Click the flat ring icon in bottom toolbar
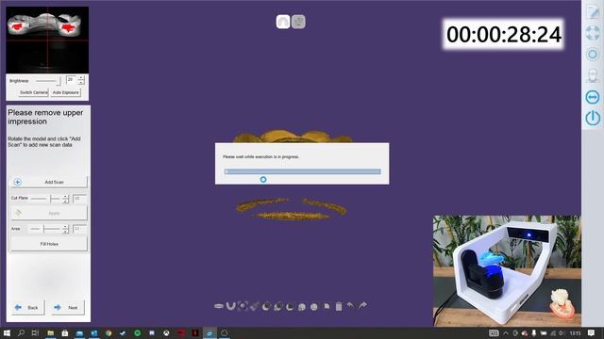Screen dimensions: 604x339 click(218, 306)
